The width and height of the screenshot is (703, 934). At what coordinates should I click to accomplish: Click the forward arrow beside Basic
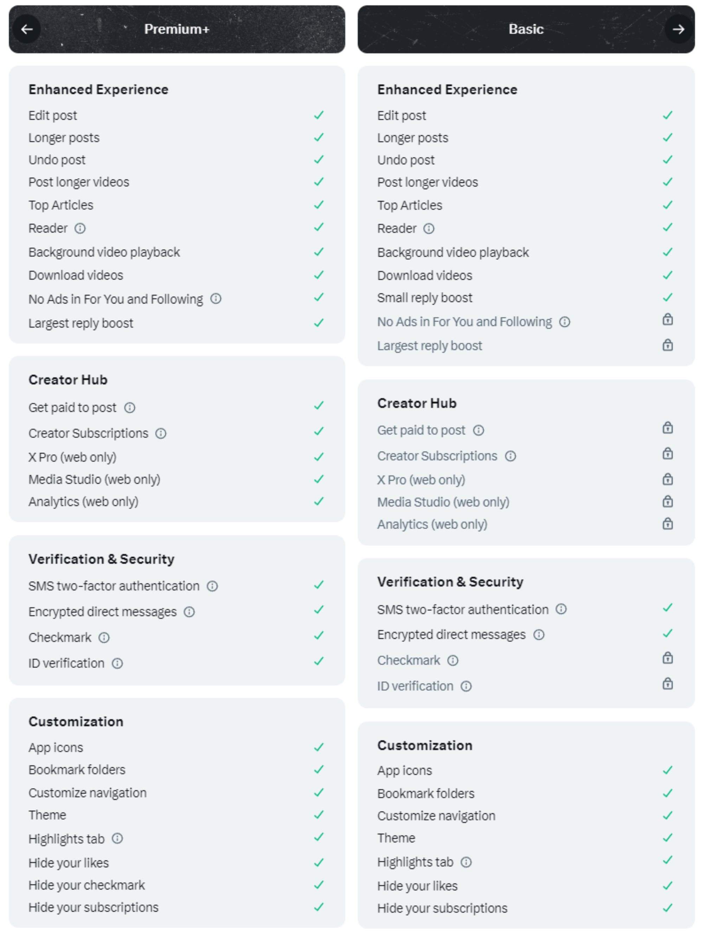[x=678, y=29]
